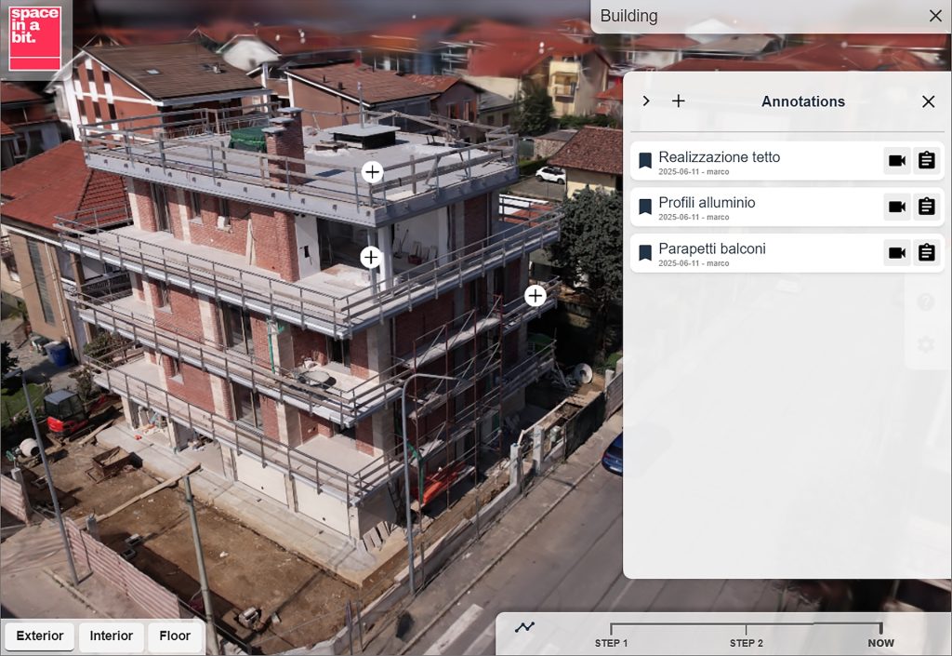Screen dimensions: 952x656
Task: Click camera icon for Realizzazione tetto
Action: coord(896,161)
